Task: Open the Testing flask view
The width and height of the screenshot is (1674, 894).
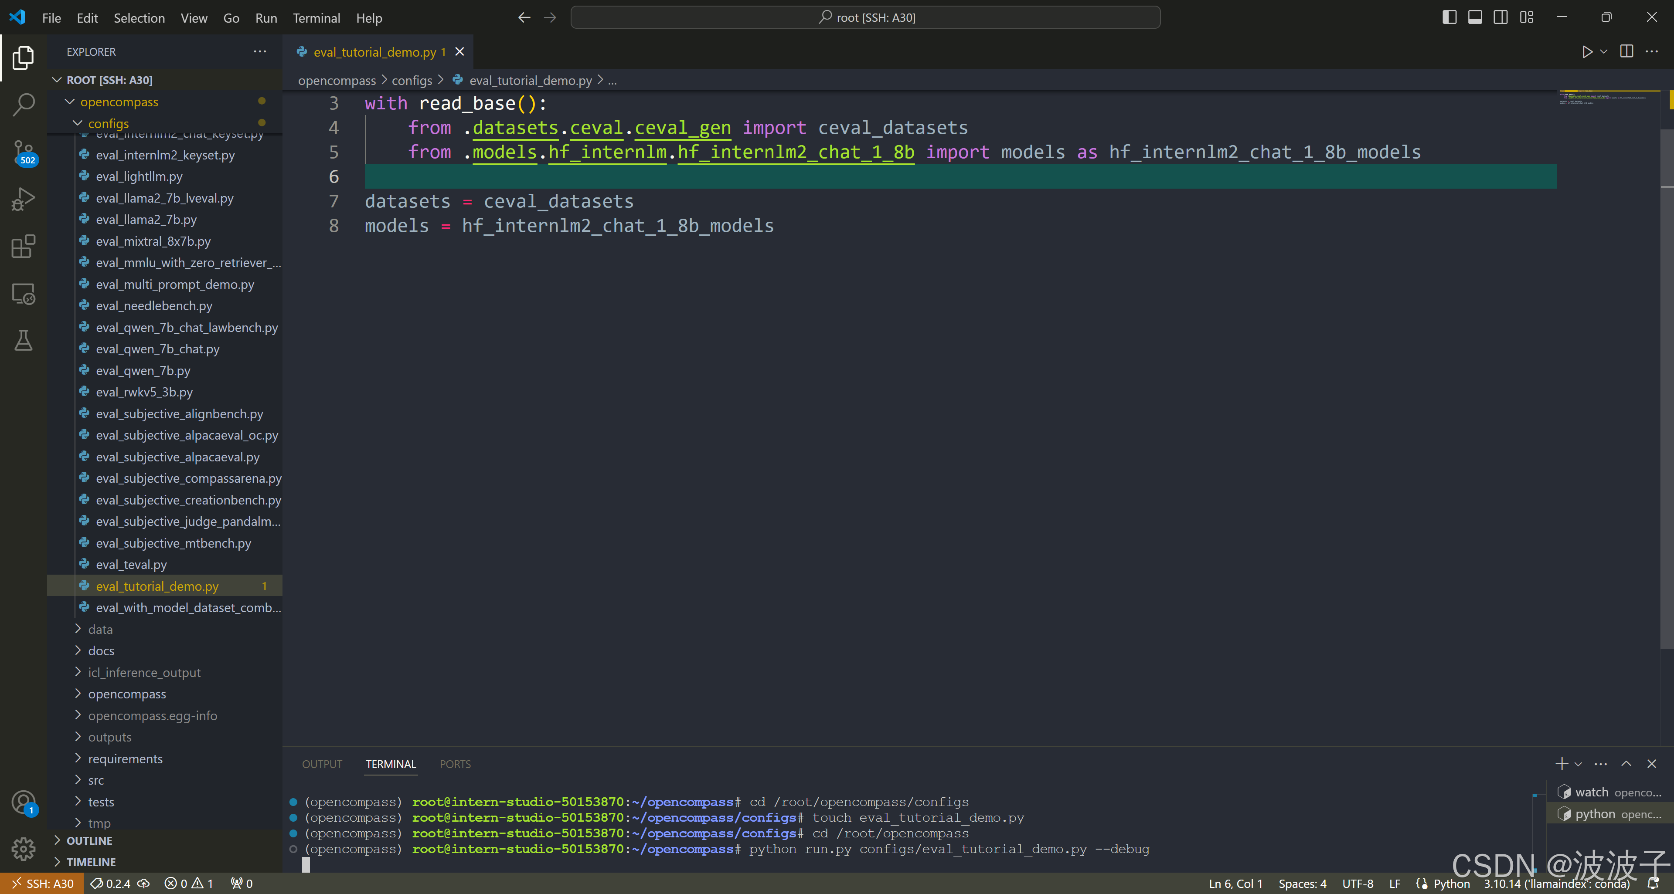Action: [24, 340]
